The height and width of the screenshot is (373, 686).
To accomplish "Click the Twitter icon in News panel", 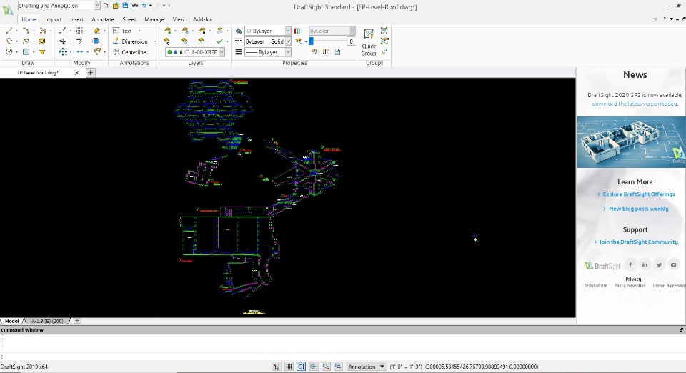I will pos(659,264).
